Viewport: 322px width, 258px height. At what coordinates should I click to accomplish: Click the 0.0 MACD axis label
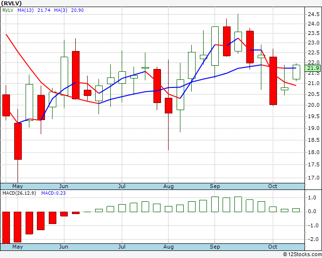[312, 212]
